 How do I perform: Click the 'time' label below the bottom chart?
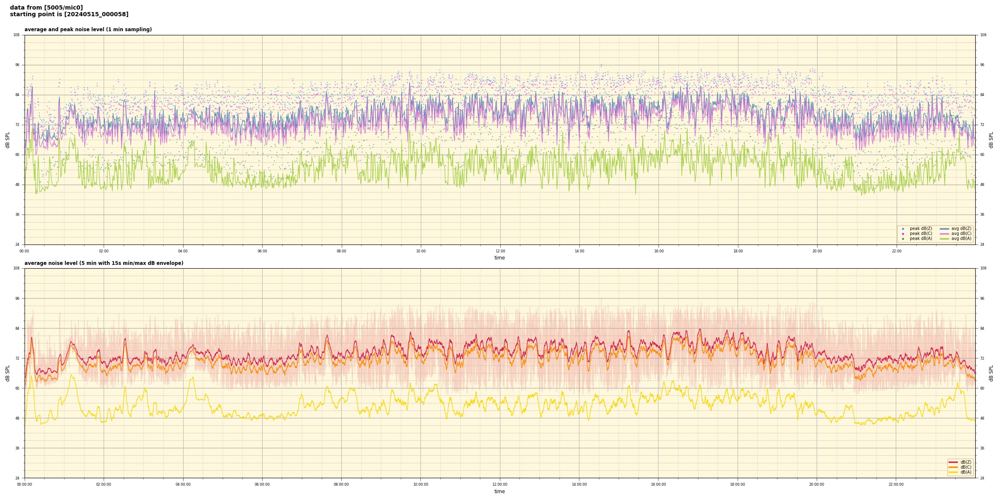pos(499,492)
